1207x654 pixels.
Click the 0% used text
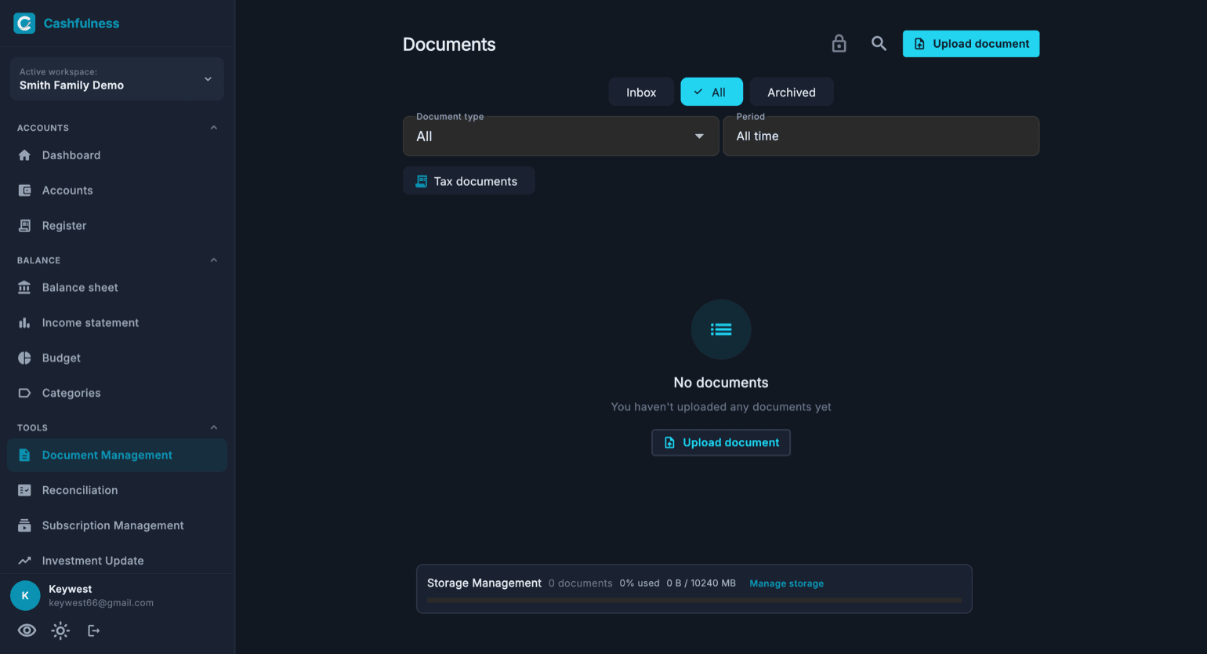tap(640, 583)
